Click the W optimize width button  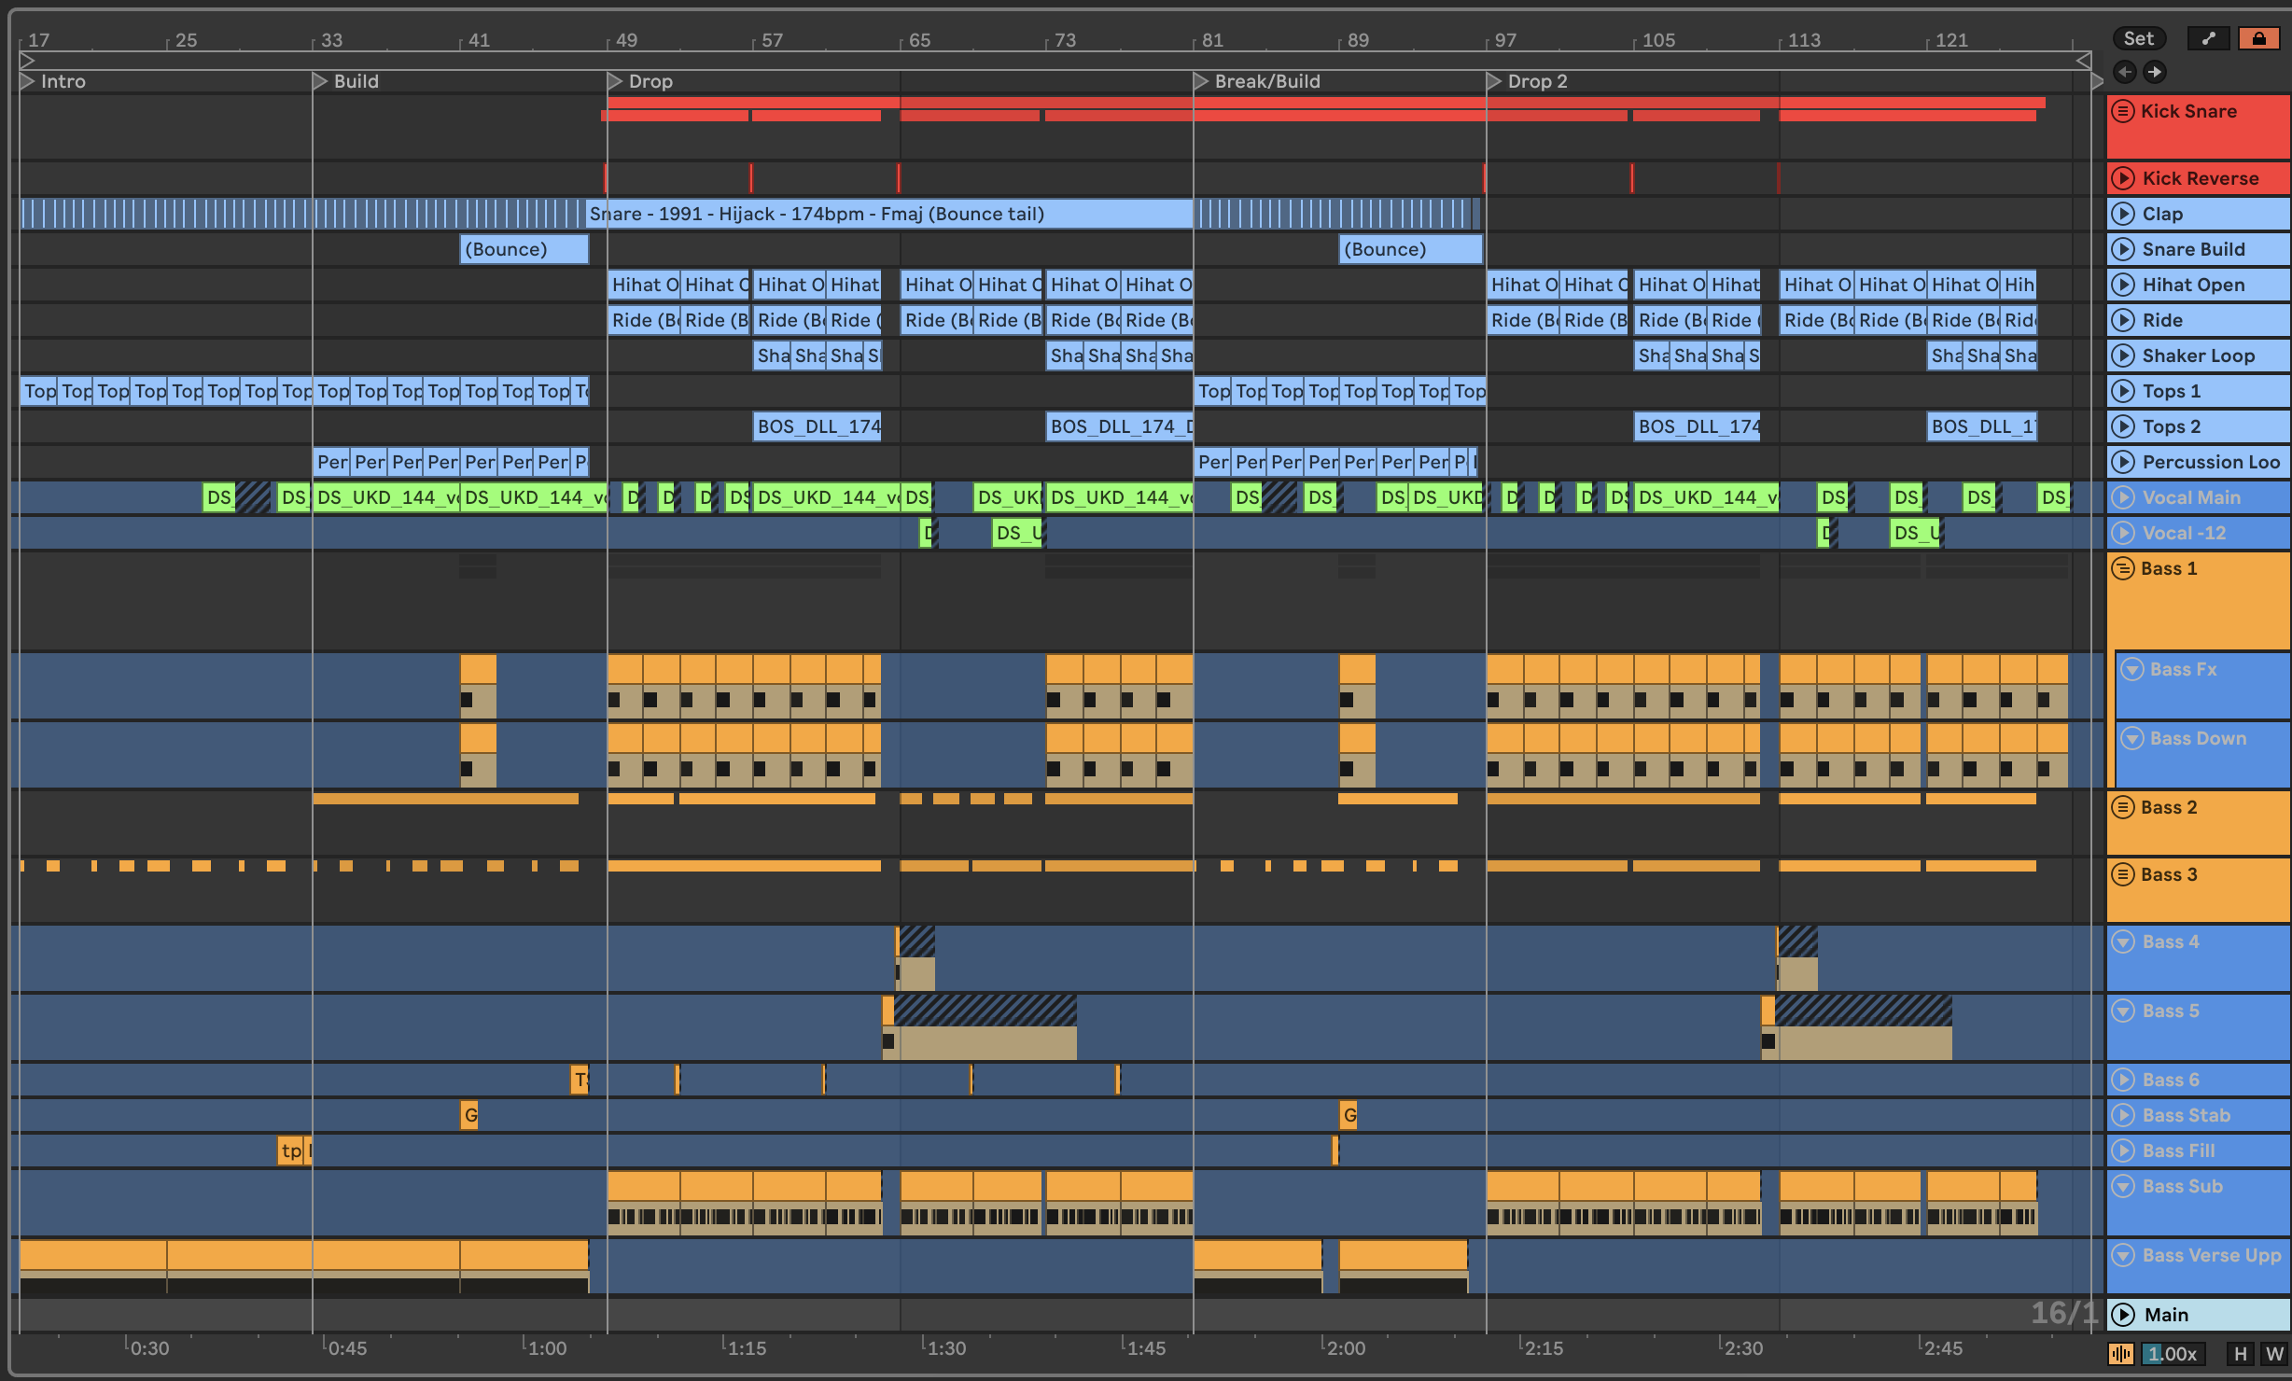(2273, 1354)
